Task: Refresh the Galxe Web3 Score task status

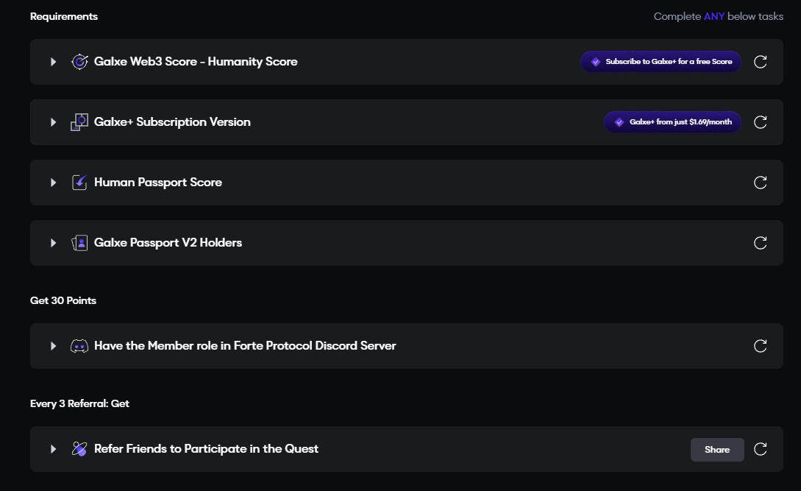Action: click(x=761, y=62)
